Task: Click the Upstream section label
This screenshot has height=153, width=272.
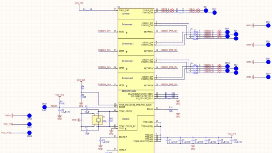Action: [x=126, y=14]
